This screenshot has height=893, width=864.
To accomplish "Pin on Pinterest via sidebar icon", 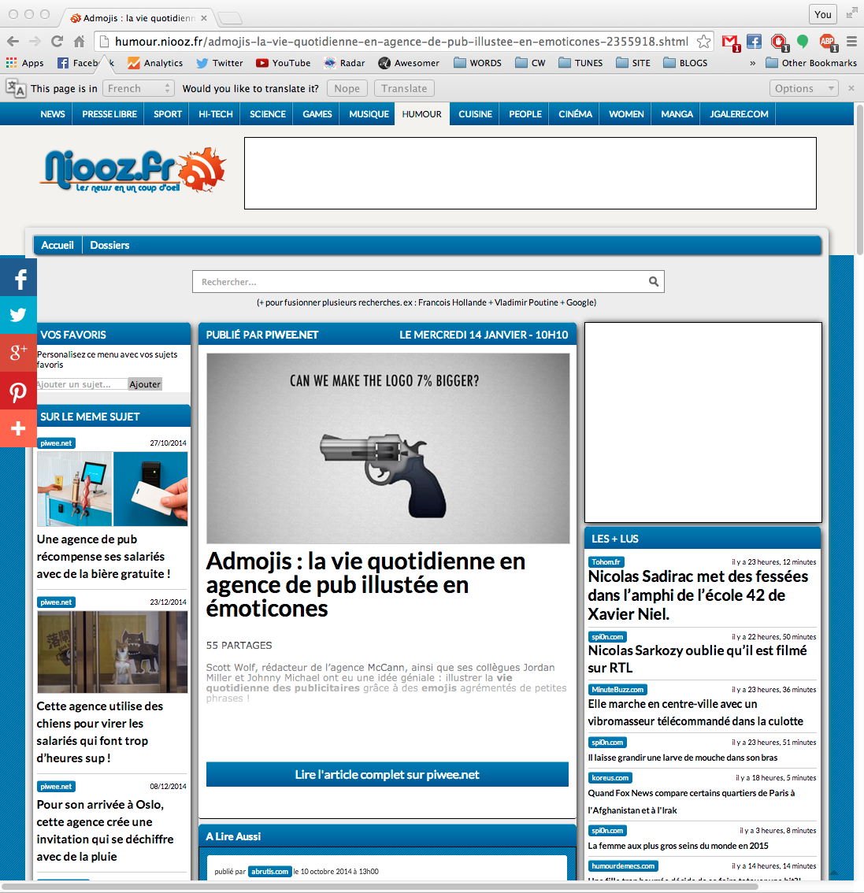I will pos(18,391).
